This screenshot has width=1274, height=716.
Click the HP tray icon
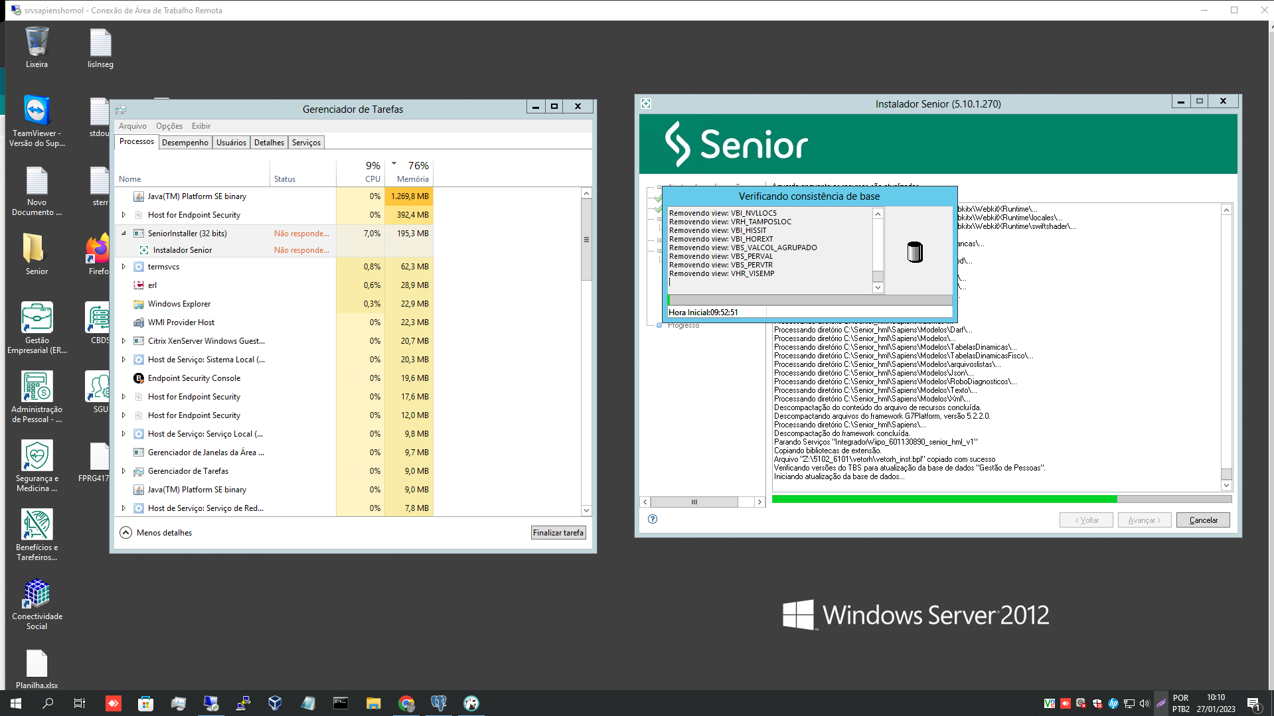[1113, 703]
